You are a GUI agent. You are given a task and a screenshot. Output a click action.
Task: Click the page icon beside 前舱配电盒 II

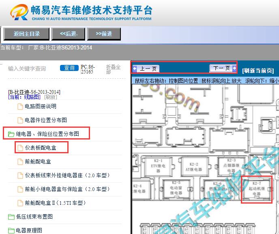coord(20,203)
